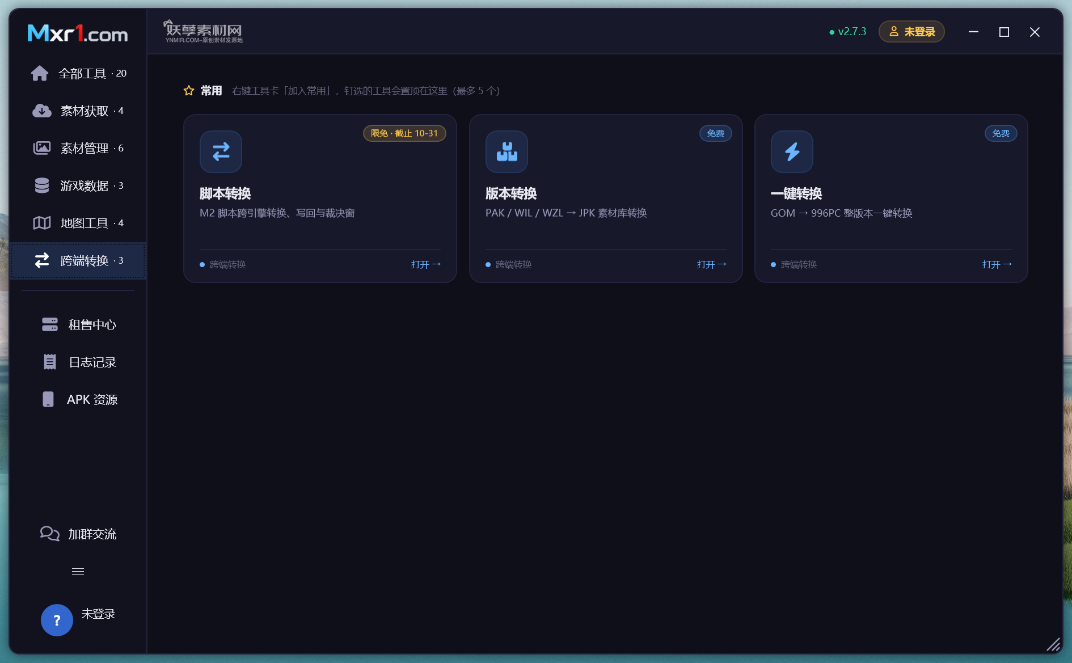
Task: Click 打开 link on 版本转换 card
Action: pos(712,264)
